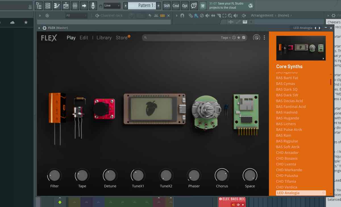The image size is (341, 207).
Task: Select the CHD Antador preset
Action: point(287,153)
